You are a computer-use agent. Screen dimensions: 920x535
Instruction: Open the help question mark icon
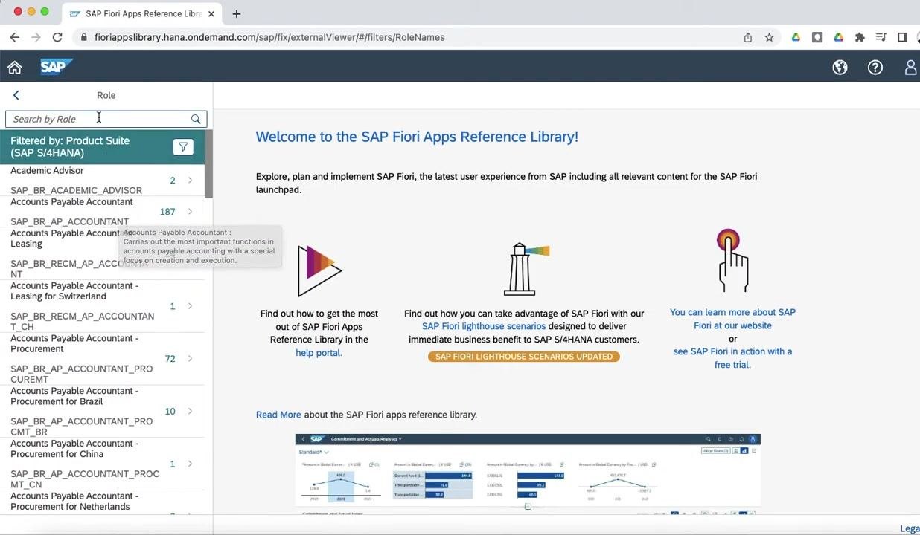(x=875, y=68)
